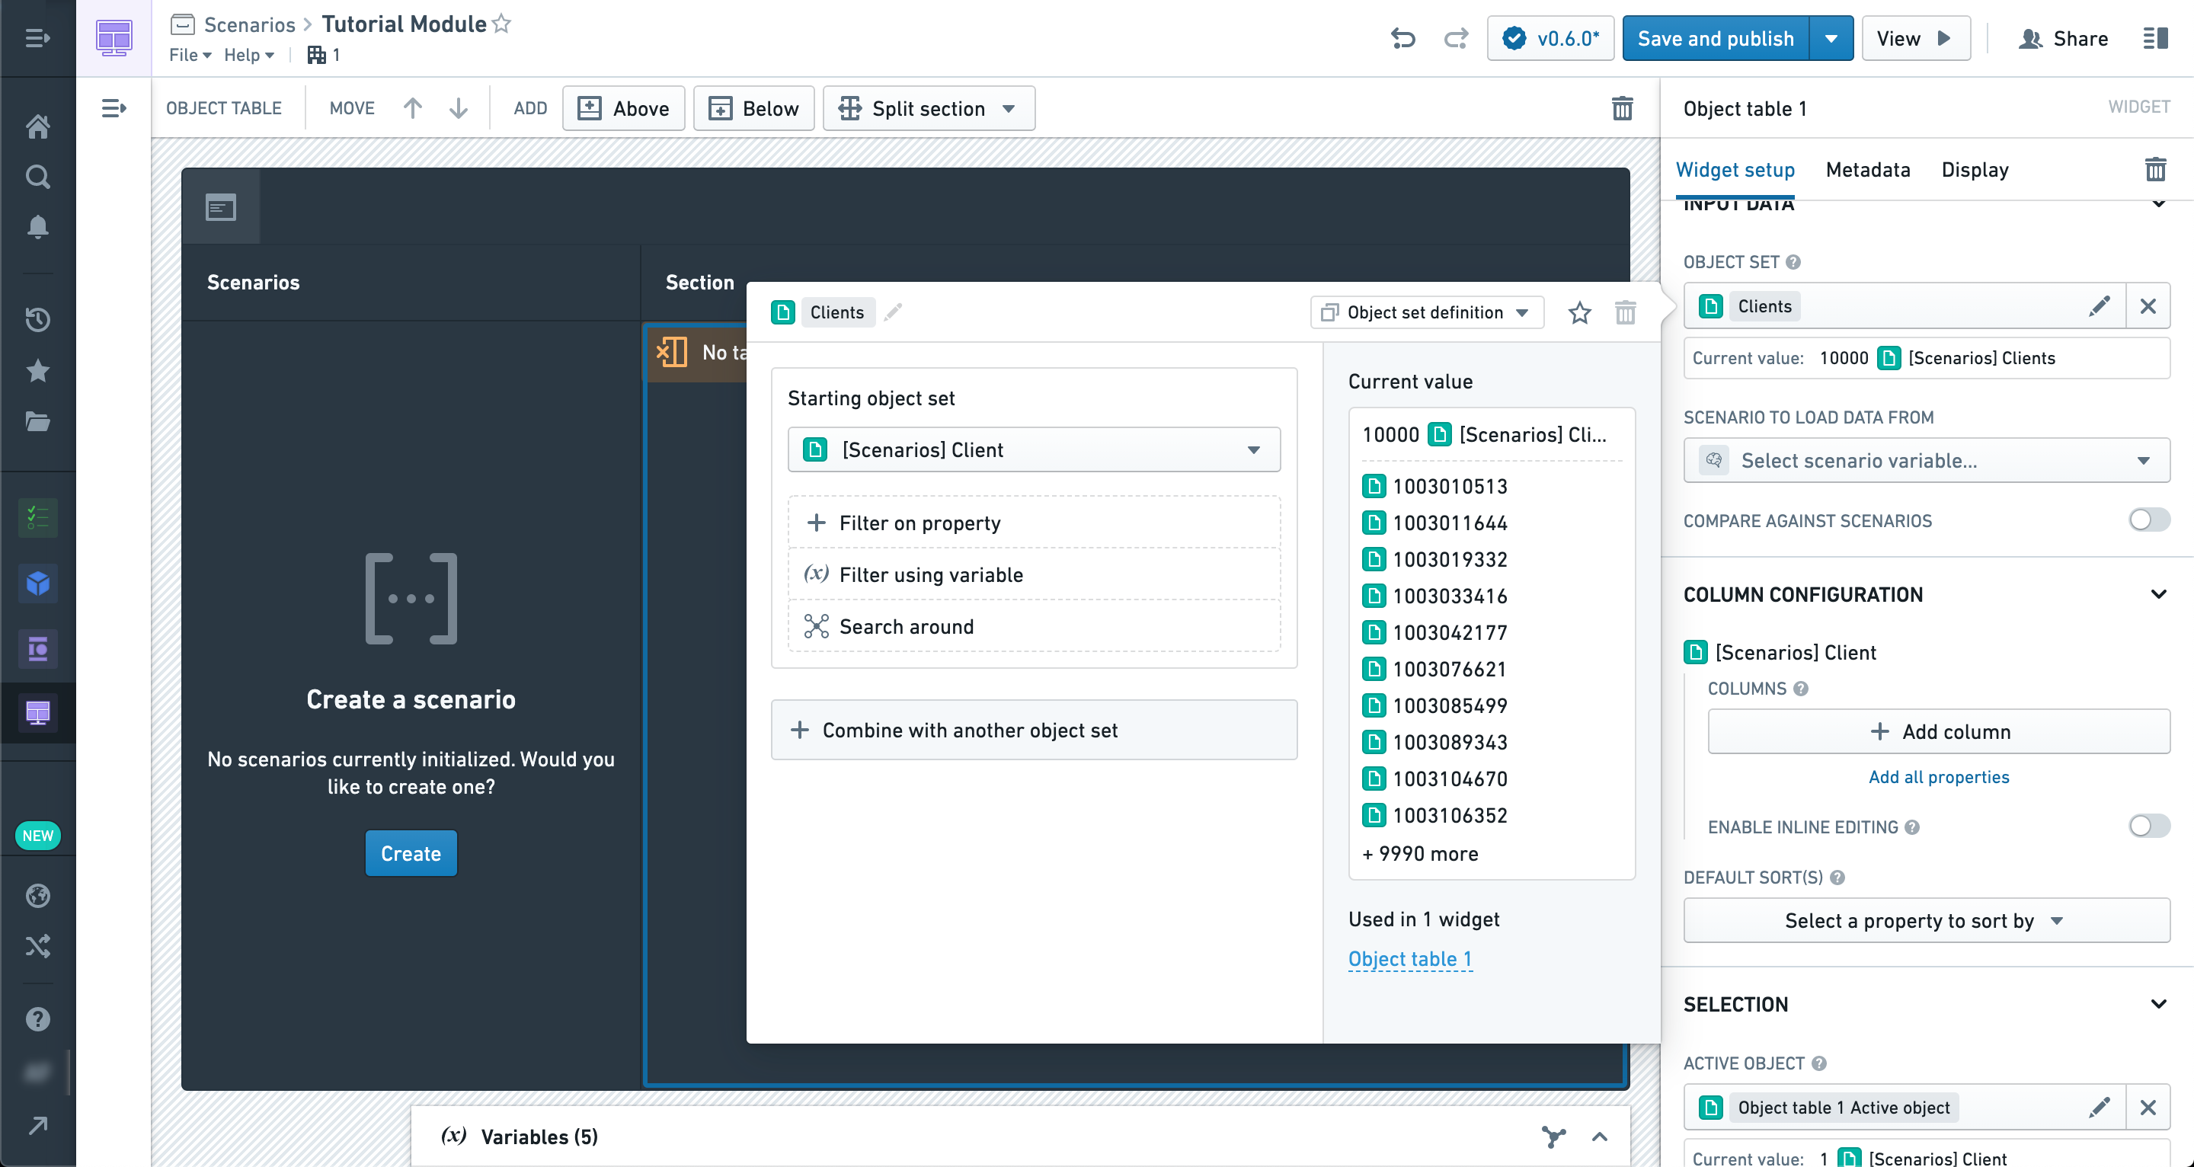The image size is (2194, 1167).
Task: Click Add all properties link
Action: point(1939,776)
